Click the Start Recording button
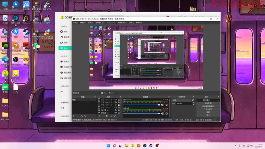 208,103
